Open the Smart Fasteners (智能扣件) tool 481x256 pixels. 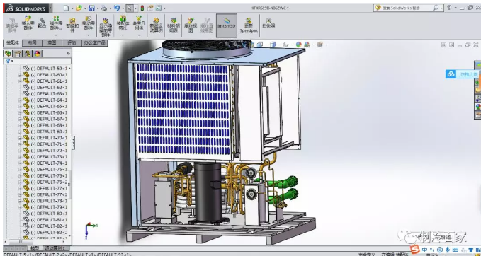pyautogui.click(x=72, y=25)
